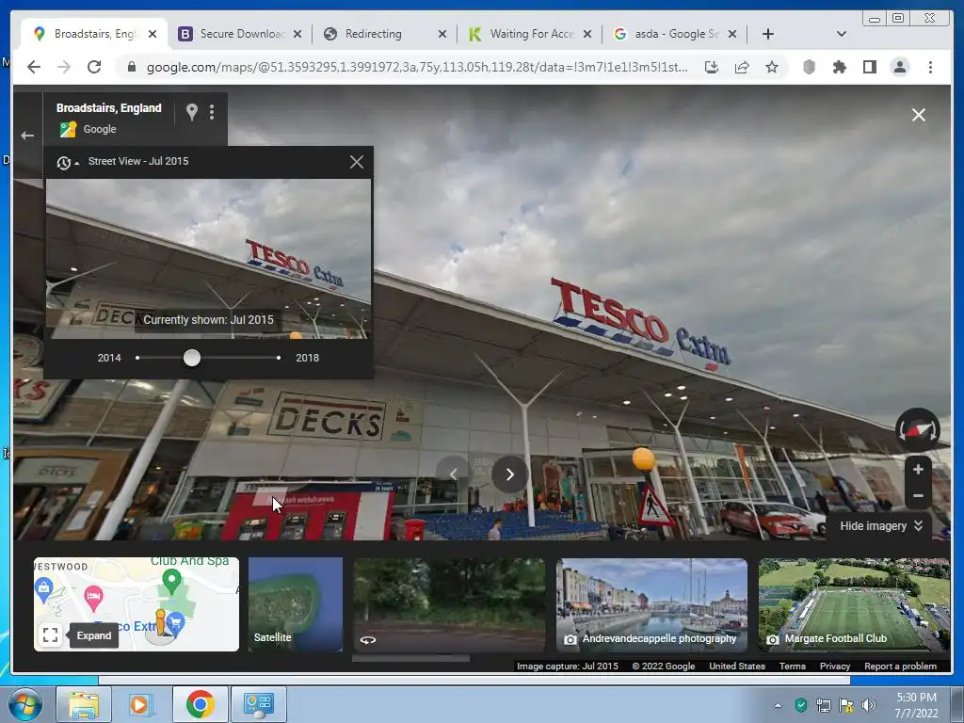
Task: Collapse imagery with Hide imagery
Action: (881, 525)
